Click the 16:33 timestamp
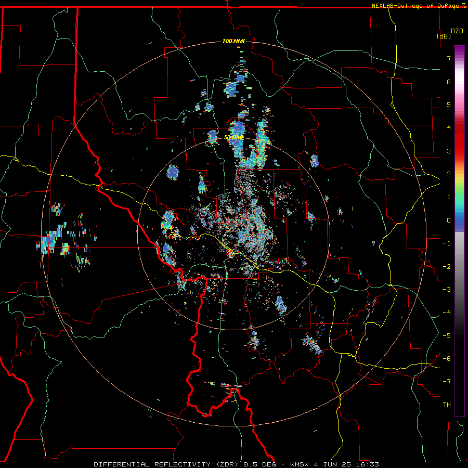468x468 pixels. coord(368,464)
